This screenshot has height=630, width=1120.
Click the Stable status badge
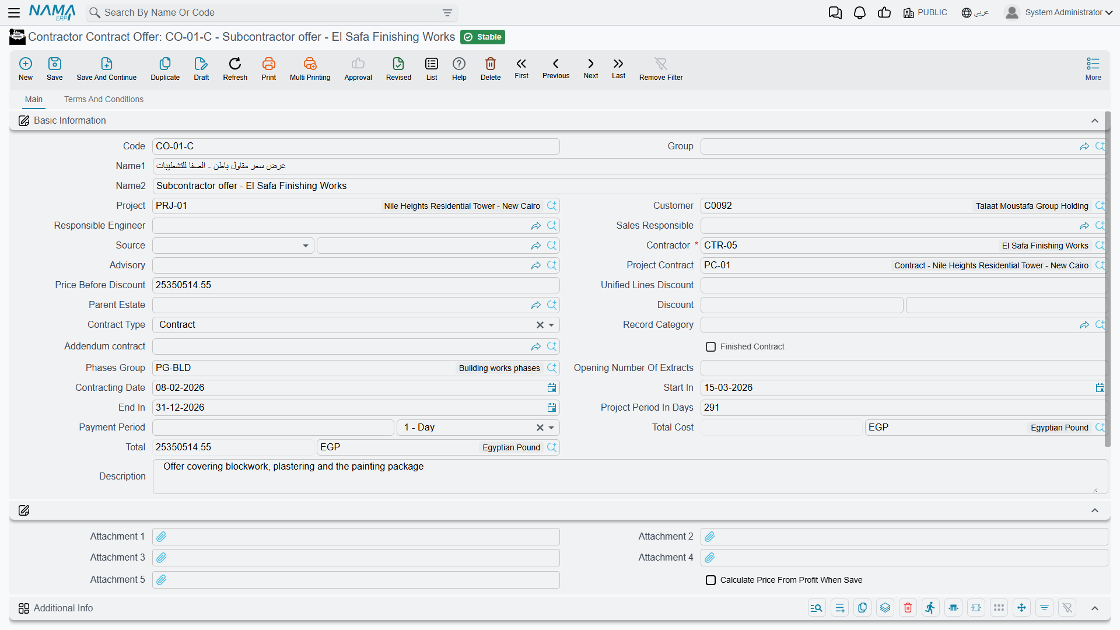(483, 37)
